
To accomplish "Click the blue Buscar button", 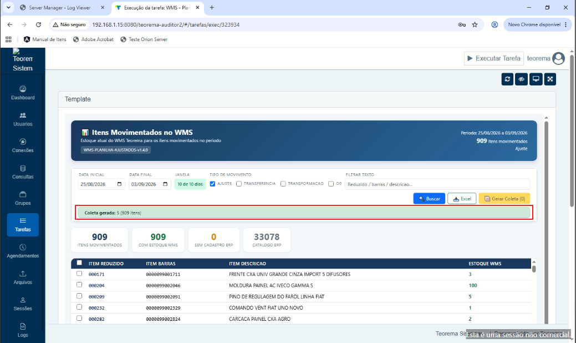I will click(429, 199).
